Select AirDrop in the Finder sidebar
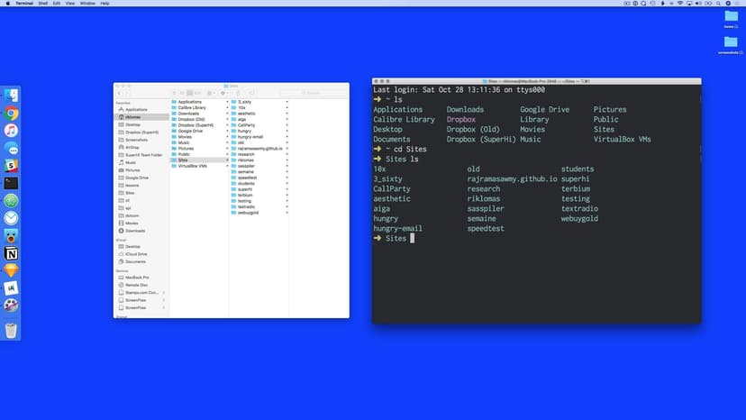This screenshot has height=420, width=746. point(133,147)
